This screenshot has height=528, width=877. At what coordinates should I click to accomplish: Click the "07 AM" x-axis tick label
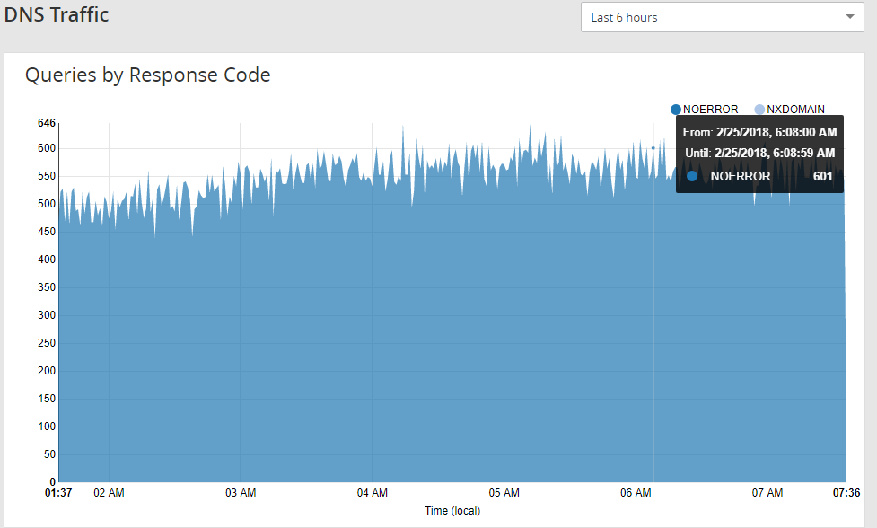coord(767,493)
